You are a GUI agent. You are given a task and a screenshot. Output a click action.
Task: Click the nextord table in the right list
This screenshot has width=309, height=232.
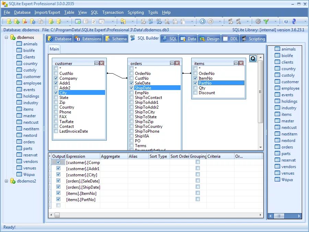[288, 141]
